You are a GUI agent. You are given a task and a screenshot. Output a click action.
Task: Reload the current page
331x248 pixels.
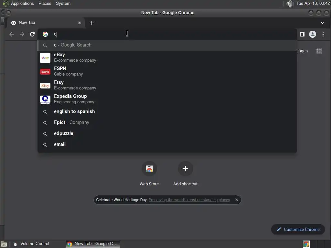point(32,34)
